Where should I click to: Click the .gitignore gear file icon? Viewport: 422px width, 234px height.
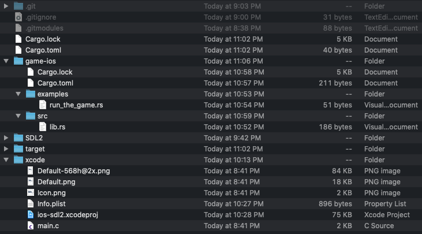point(18,17)
